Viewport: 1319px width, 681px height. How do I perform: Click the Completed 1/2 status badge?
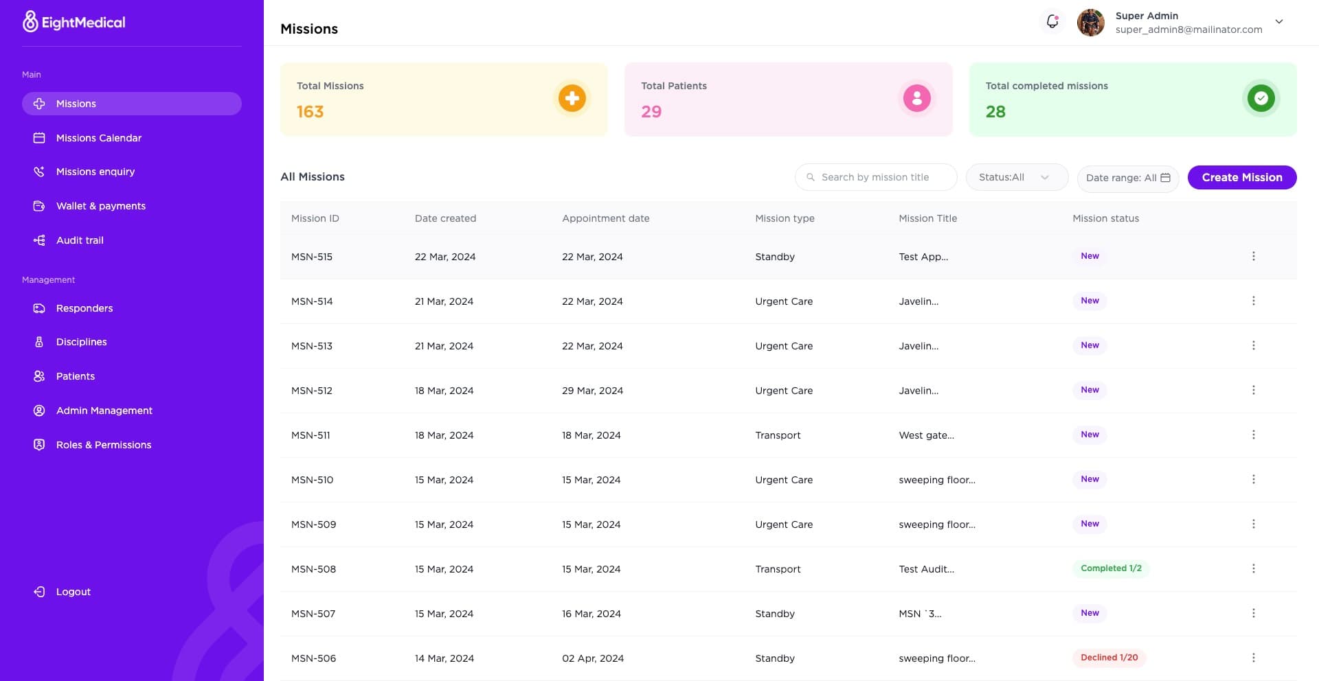point(1111,568)
